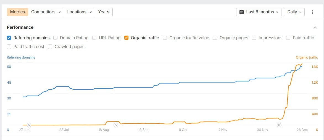
Task: Open the Last 6 months date dropdown
Action: coord(259,12)
